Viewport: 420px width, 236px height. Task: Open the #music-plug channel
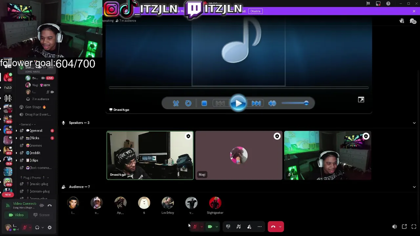(x=36, y=184)
